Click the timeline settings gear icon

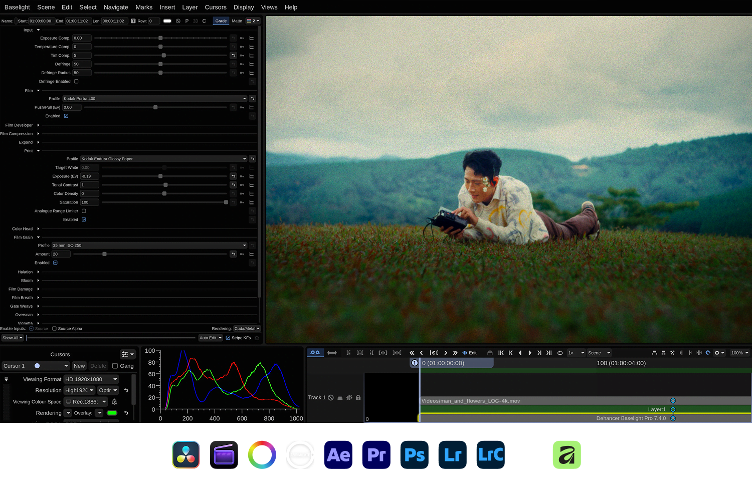(x=717, y=353)
